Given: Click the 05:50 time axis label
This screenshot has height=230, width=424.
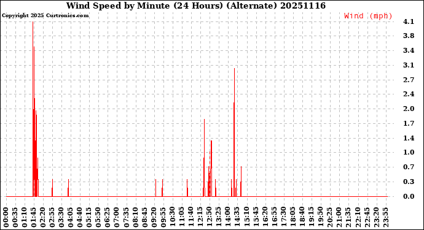Looking at the screenshot, I should (98, 218).
